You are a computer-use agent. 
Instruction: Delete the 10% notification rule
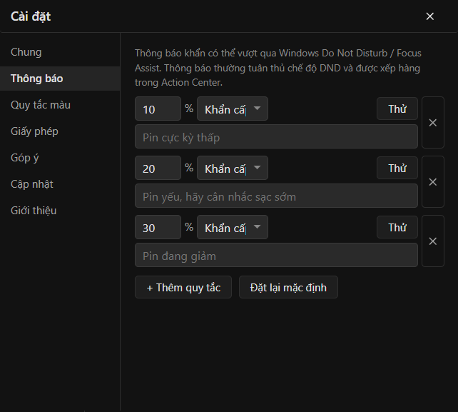(433, 123)
